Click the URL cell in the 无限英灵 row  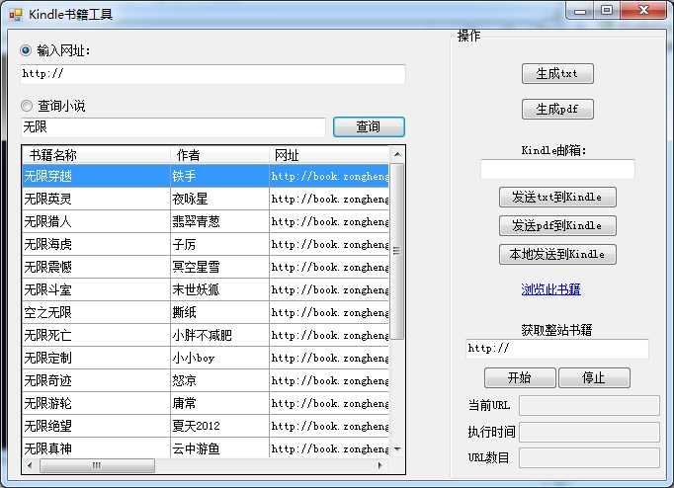coord(329,199)
